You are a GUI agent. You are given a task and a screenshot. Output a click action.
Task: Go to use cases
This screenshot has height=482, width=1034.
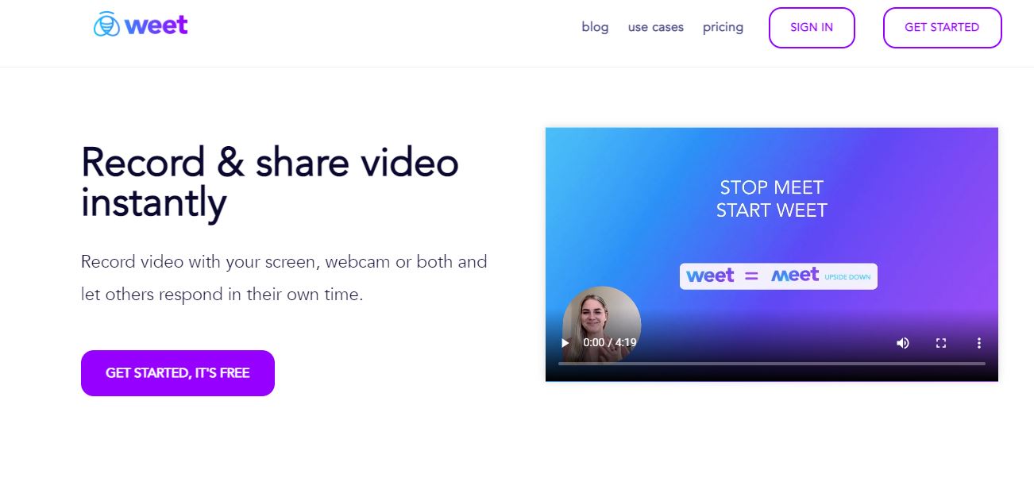(x=656, y=27)
